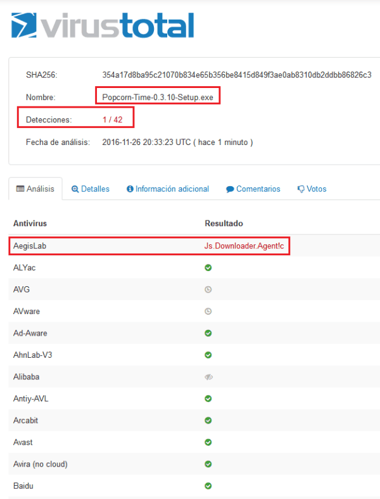
Task: Click the green check for Ad-Aware
Action: tap(208, 333)
